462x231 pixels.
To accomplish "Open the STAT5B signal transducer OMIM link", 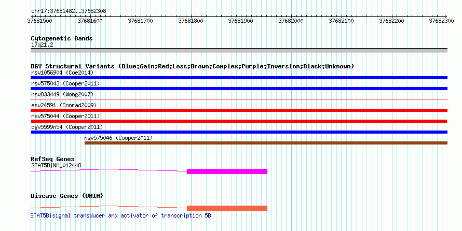I will coord(121,215).
